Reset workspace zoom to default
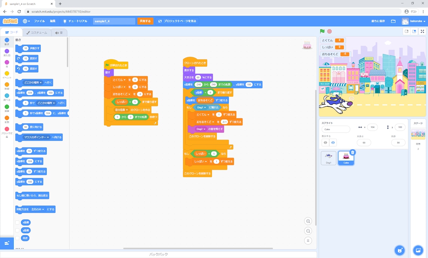The height and width of the screenshot is (258, 428). (x=308, y=240)
